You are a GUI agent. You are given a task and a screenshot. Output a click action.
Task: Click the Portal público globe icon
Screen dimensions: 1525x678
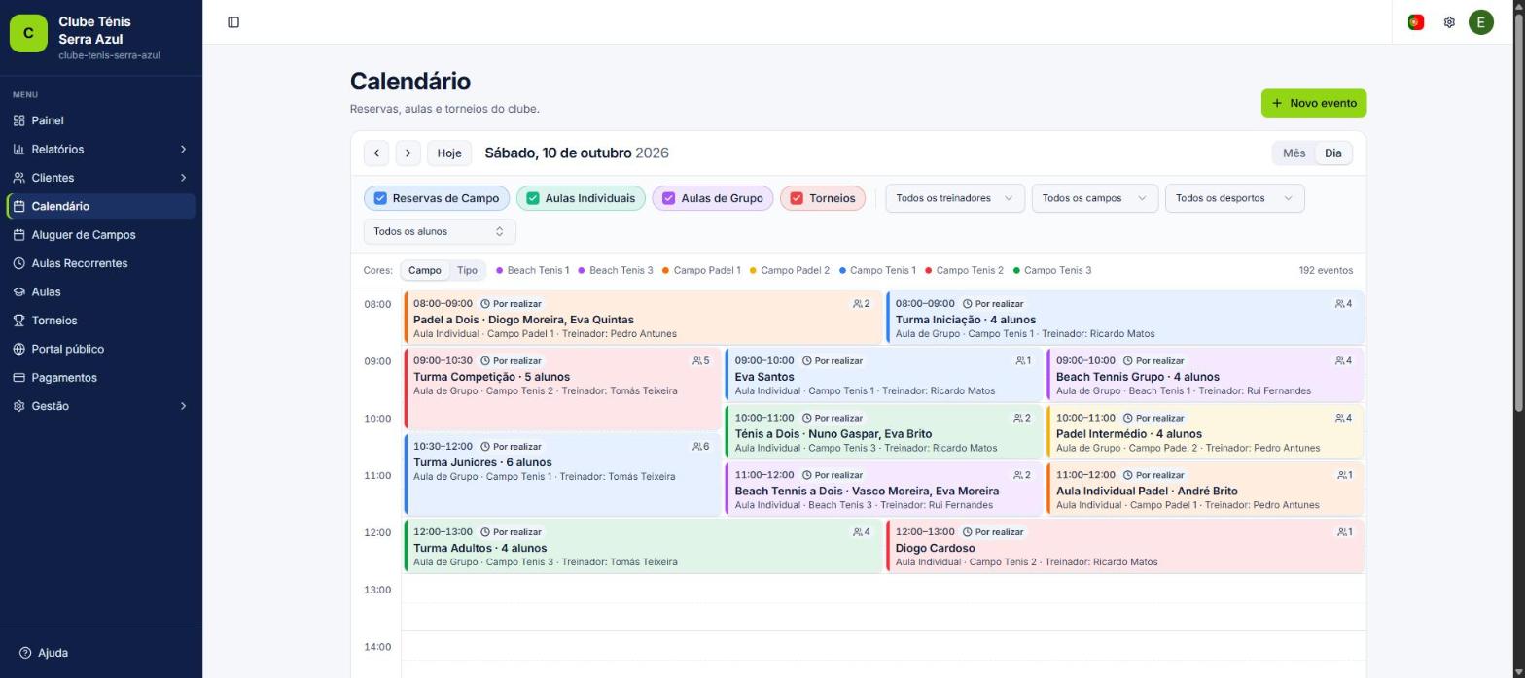click(x=19, y=349)
